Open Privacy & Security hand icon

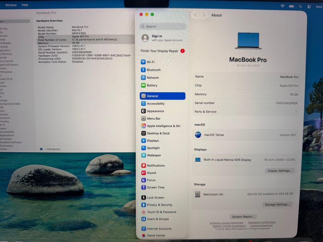pyautogui.click(x=144, y=205)
